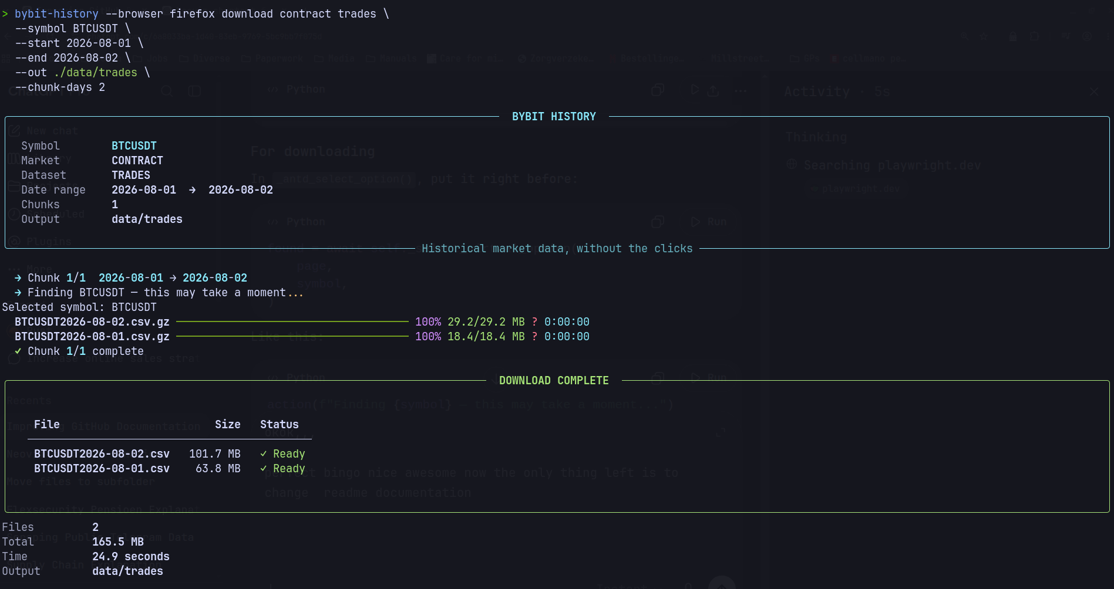Image resolution: width=1114 pixels, height=589 pixels.
Task: Click the BTCUSDT2026-08-02.csv.gz filename
Action: point(92,321)
